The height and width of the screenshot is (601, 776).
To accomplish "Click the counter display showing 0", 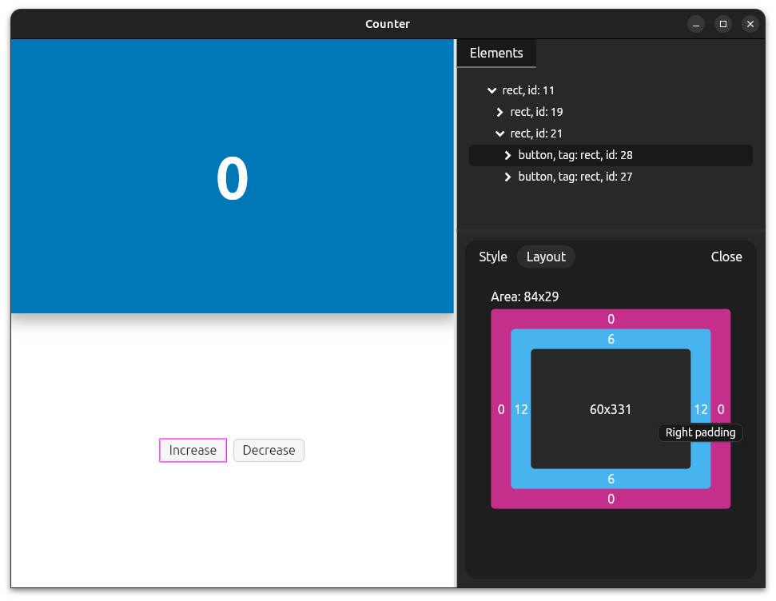I will pyautogui.click(x=230, y=179).
